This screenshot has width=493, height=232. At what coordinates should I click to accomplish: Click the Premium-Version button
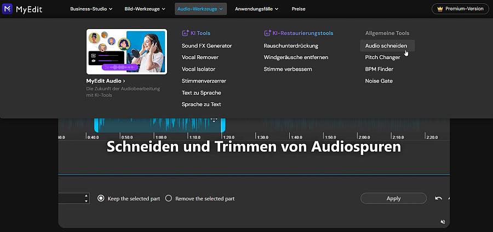tap(460, 9)
